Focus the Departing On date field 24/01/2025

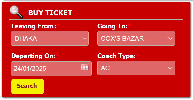(x=51, y=69)
